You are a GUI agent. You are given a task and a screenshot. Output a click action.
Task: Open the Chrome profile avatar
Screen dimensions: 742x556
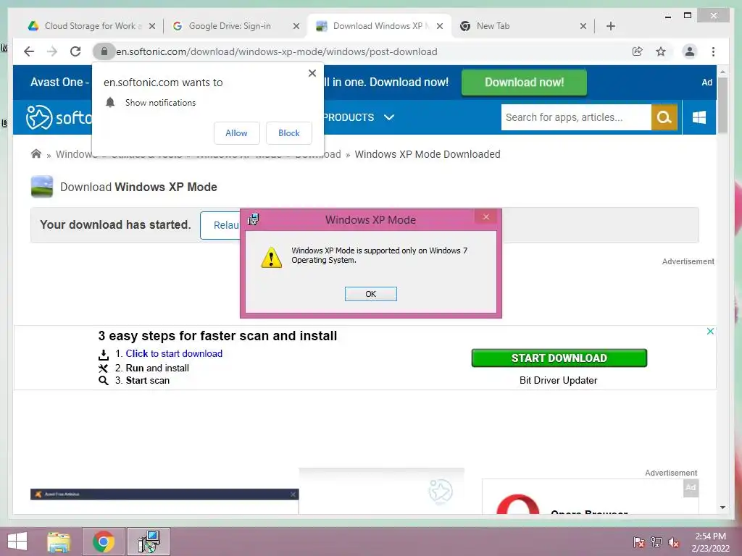point(690,51)
